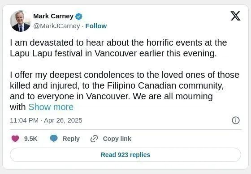Image resolution: width=251 pixels, height=174 pixels.
Task: Click the Copy link label
Action: coord(117,139)
